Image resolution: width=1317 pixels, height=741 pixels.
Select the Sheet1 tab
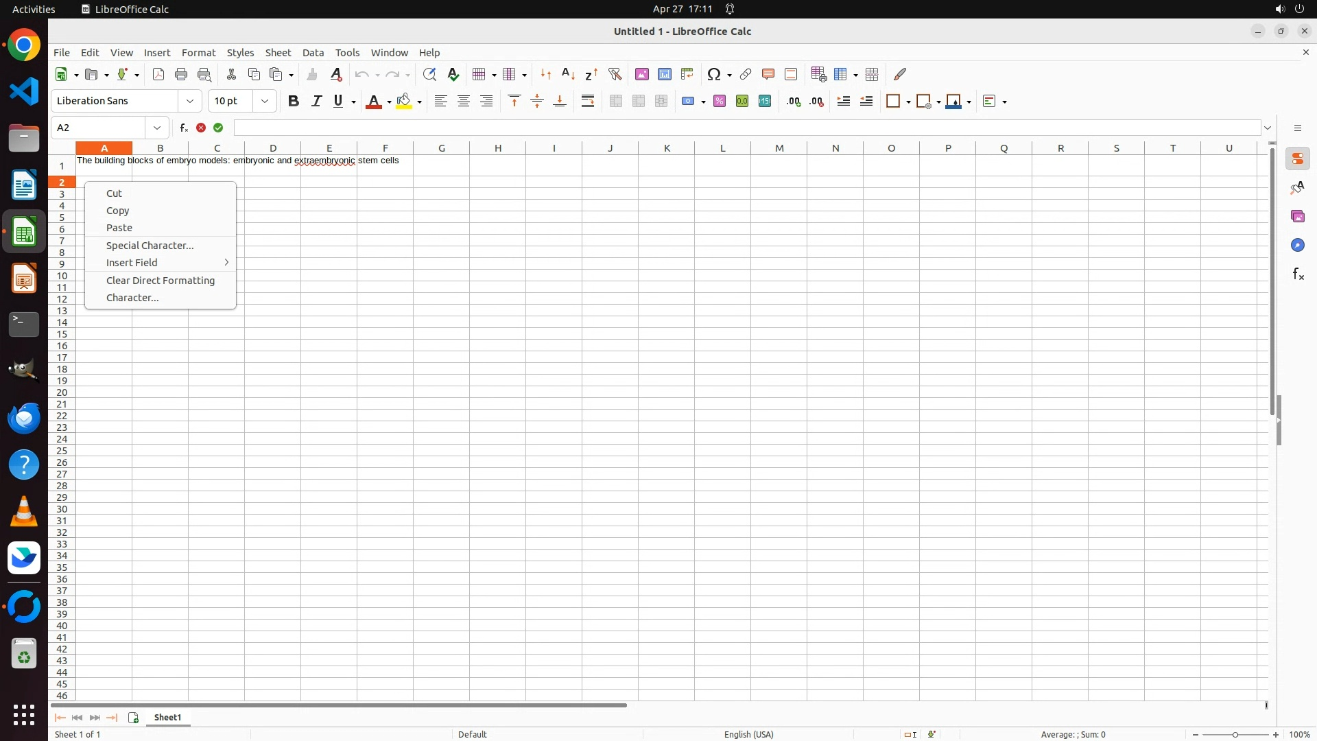pyautogui.click(x=167, y=718)
